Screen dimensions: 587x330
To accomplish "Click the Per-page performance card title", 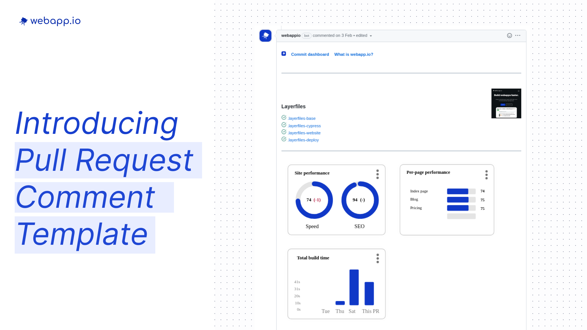I will (x=428, y=172).
